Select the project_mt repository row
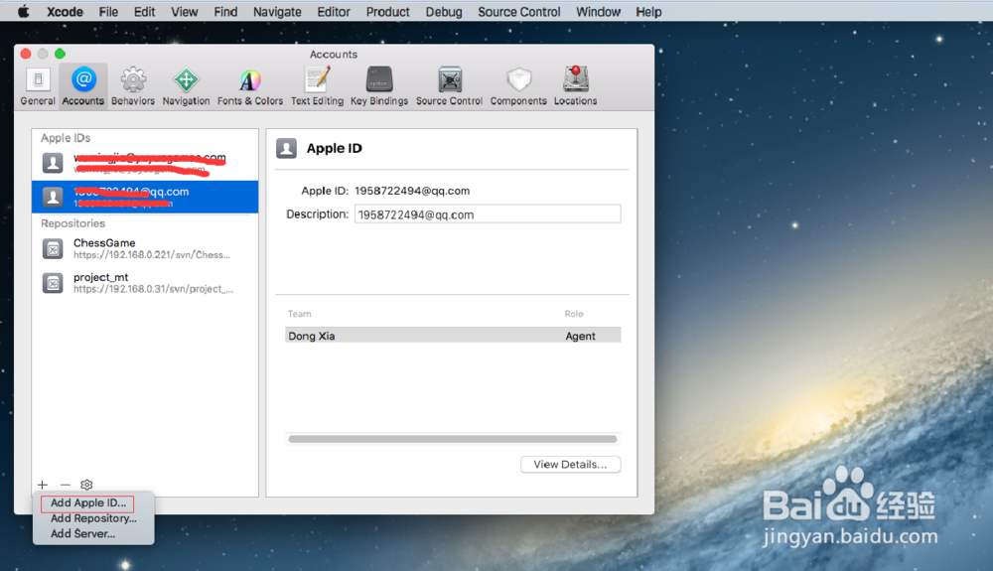 point(145,283)
